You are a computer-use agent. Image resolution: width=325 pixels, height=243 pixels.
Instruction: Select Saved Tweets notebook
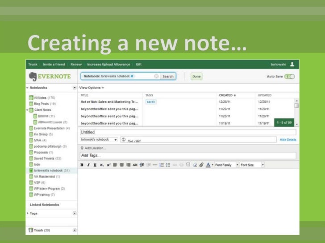pos(45,158)
